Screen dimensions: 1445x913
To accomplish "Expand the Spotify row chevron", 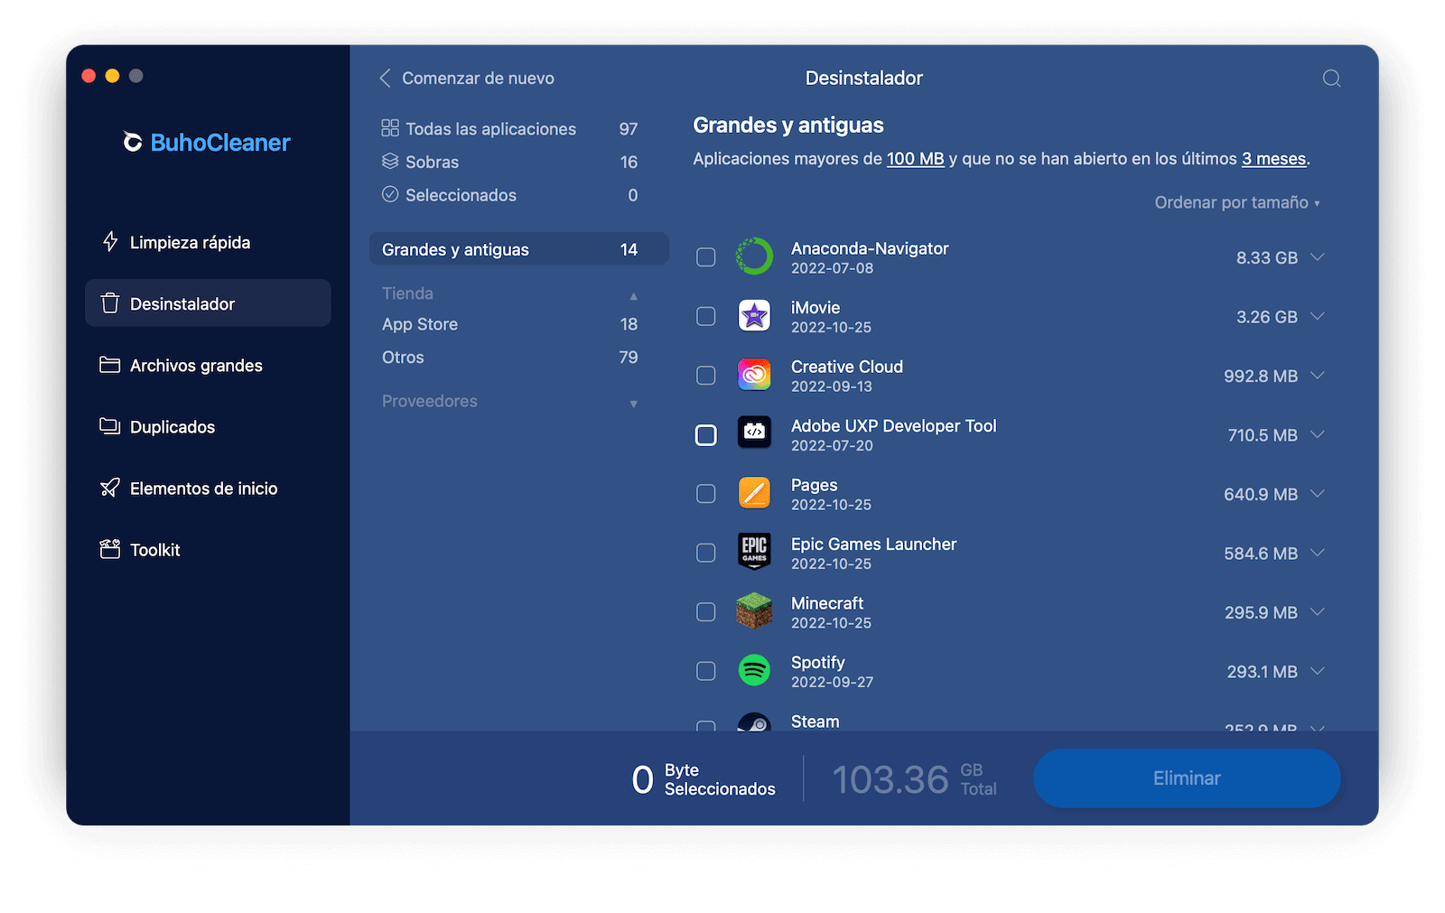I will [x=1318, y=671].
